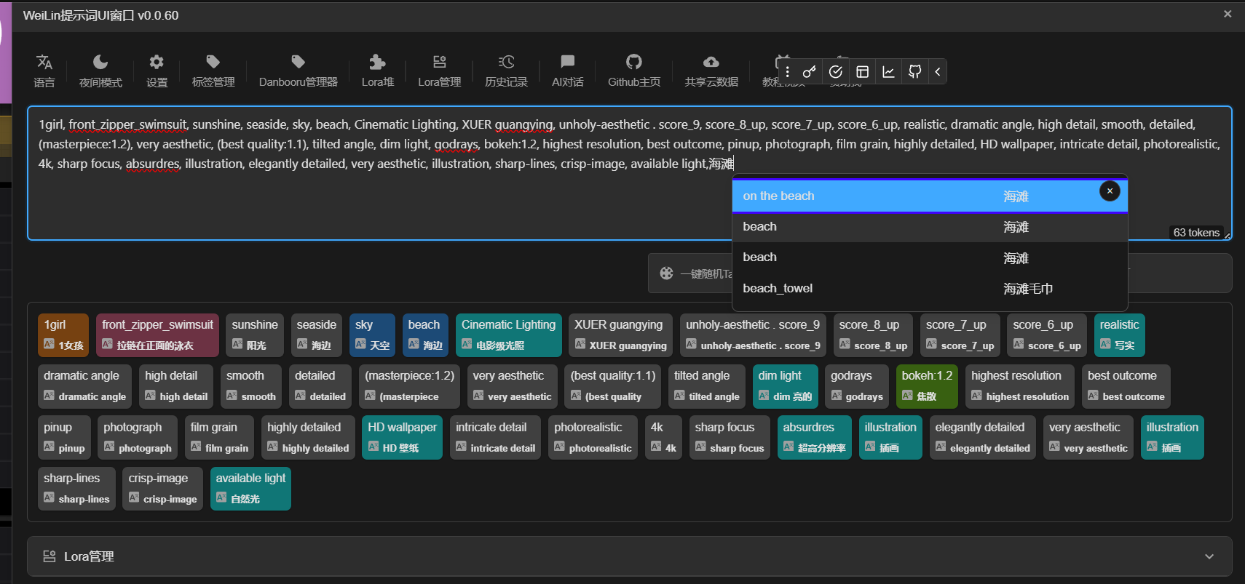Select the second 'beach' suggestion
The height and width of the screenshot is (584, 1245).
coord(930,227)
